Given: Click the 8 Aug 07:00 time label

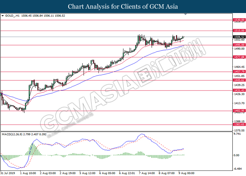Looking at the screenshot, I should [x=167, y=173].
